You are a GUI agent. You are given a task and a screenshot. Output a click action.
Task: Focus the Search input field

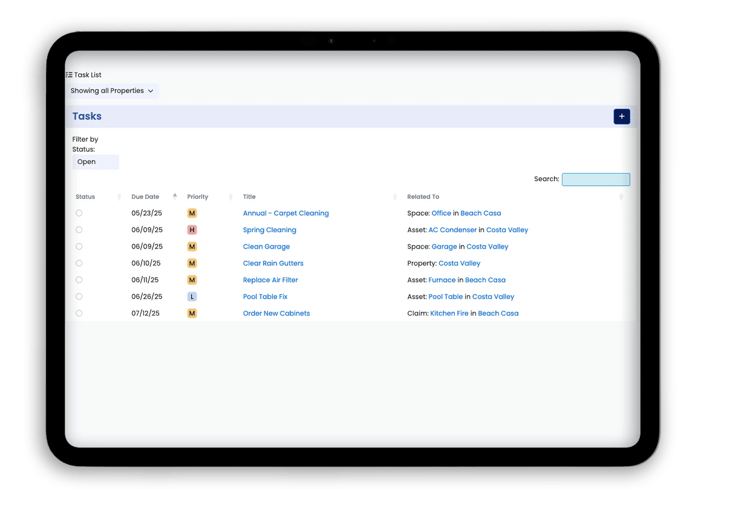point(596,180)
